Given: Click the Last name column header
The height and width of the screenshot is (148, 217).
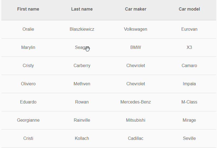Looking at the screenshot, I should click(x=82, y=9).
